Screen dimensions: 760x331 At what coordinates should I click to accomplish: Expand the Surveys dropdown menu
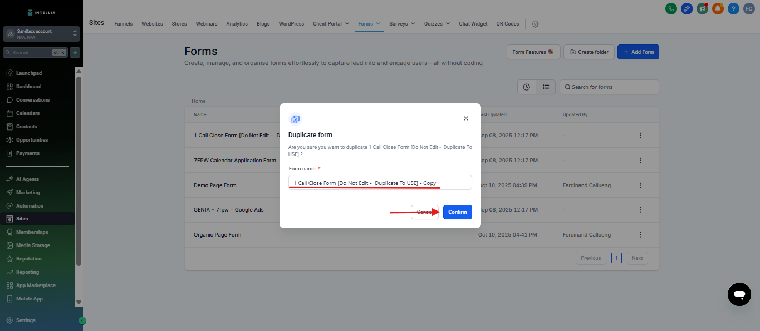point(402,24)
